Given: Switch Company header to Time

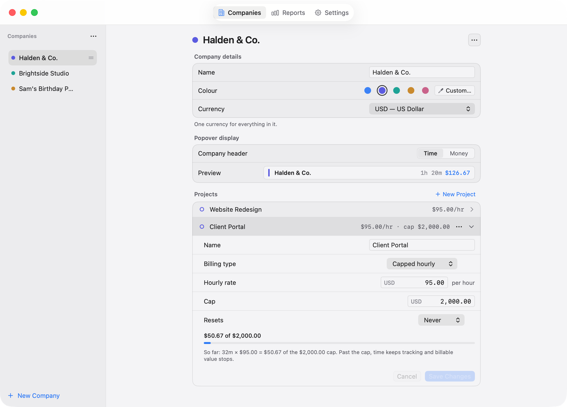Looking at the screenshot, I should point(430,153).
